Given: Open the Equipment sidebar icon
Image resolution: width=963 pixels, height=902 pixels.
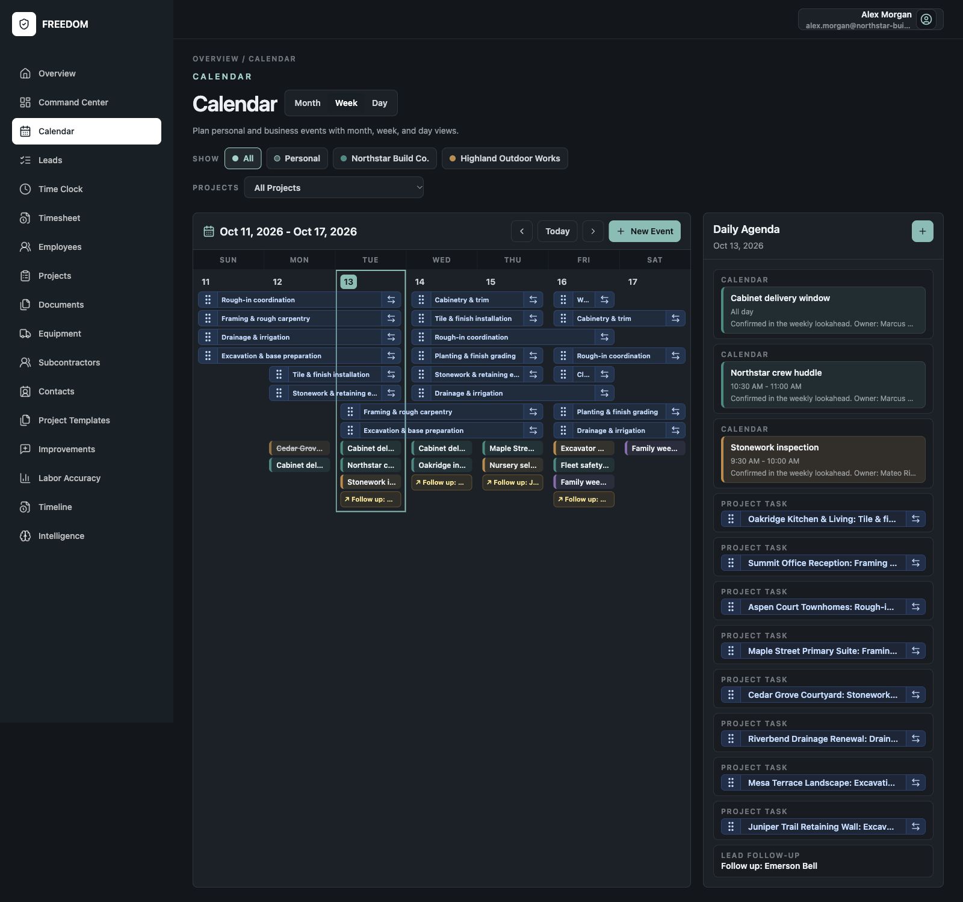Looking at the screenshot, I should pyautogui.click(x=25, y=334).
